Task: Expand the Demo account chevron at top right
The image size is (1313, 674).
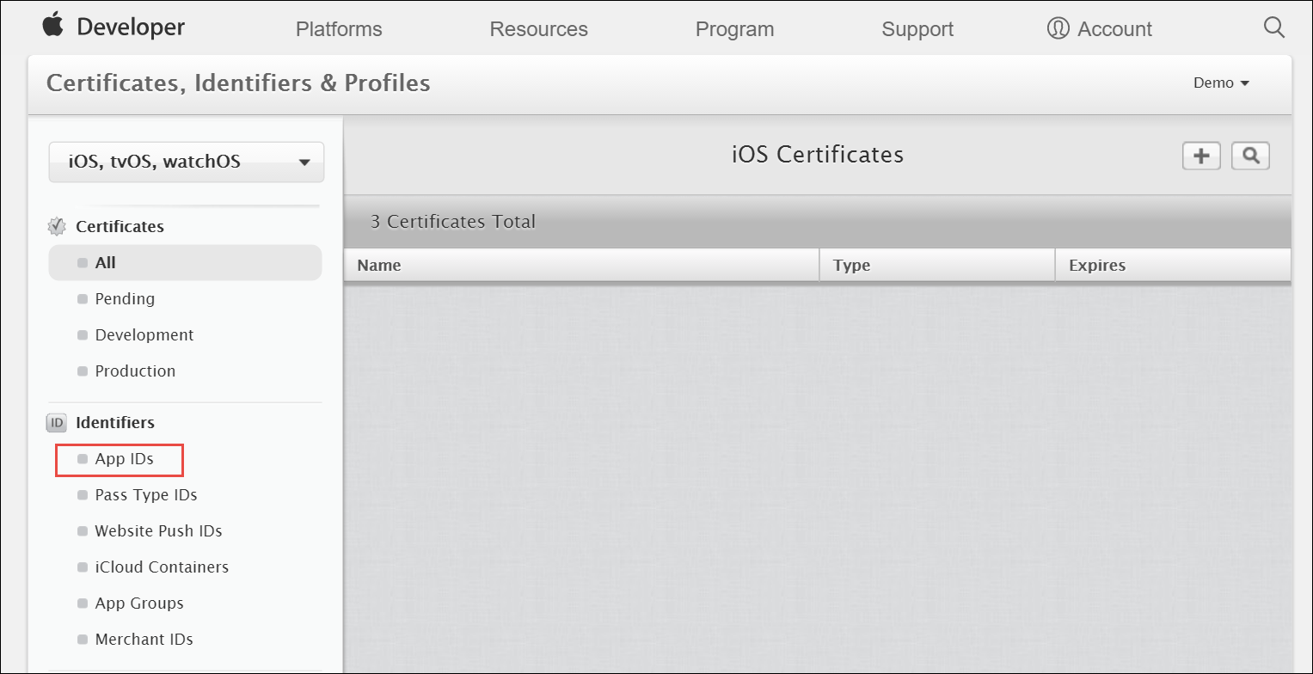Action: click(1244, 83)
